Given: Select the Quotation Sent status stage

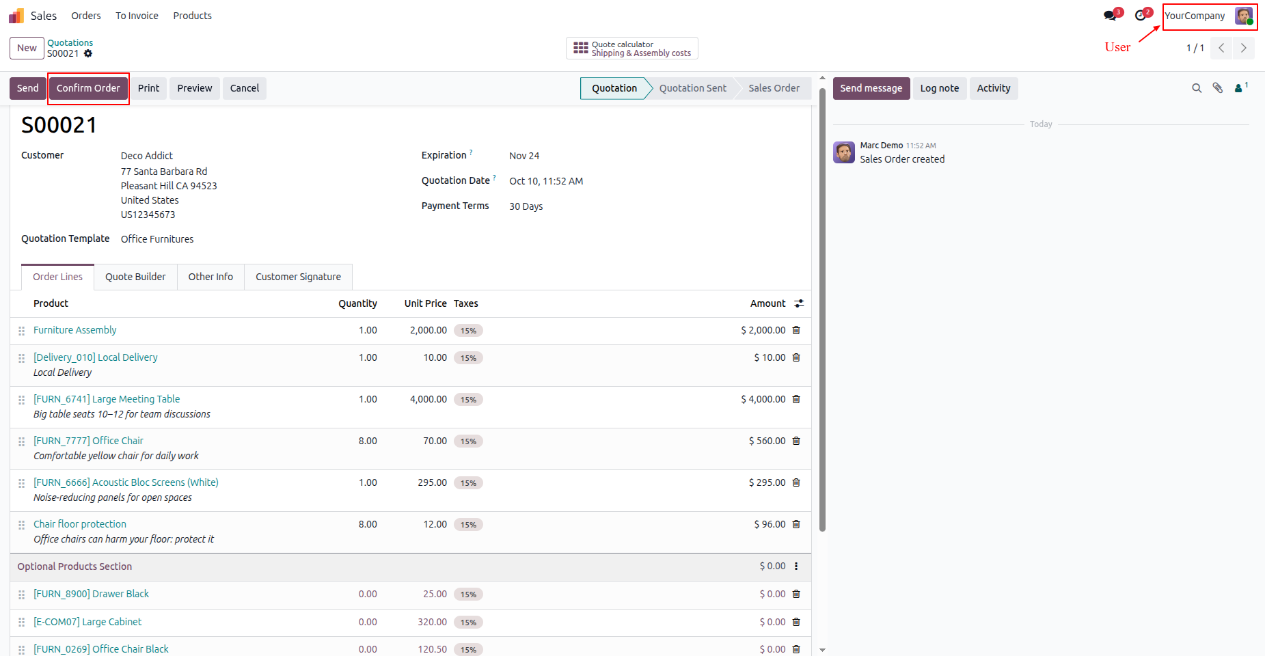Looking at the screenshot, I should coord(693,88).
